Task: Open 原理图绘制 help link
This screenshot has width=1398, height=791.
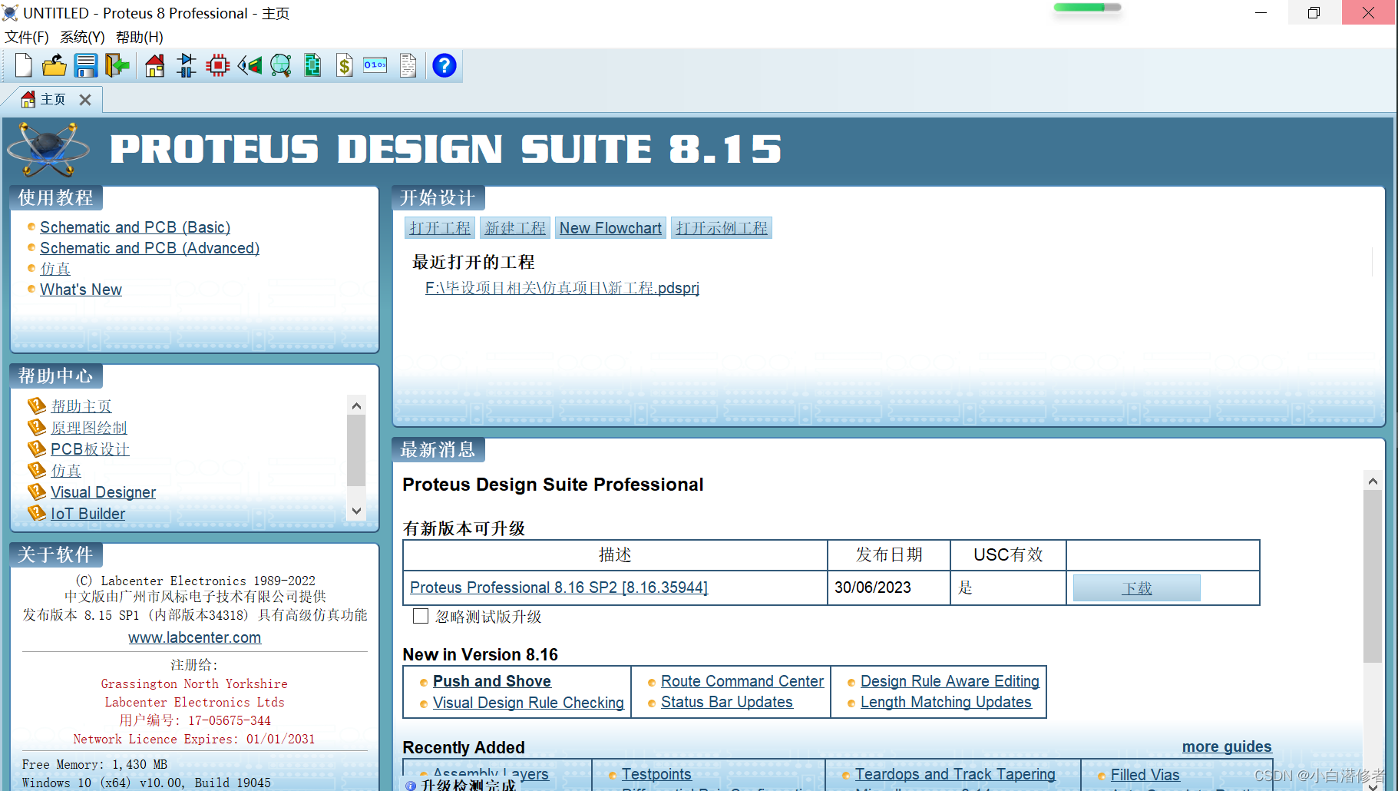Action: coord(89,428)
